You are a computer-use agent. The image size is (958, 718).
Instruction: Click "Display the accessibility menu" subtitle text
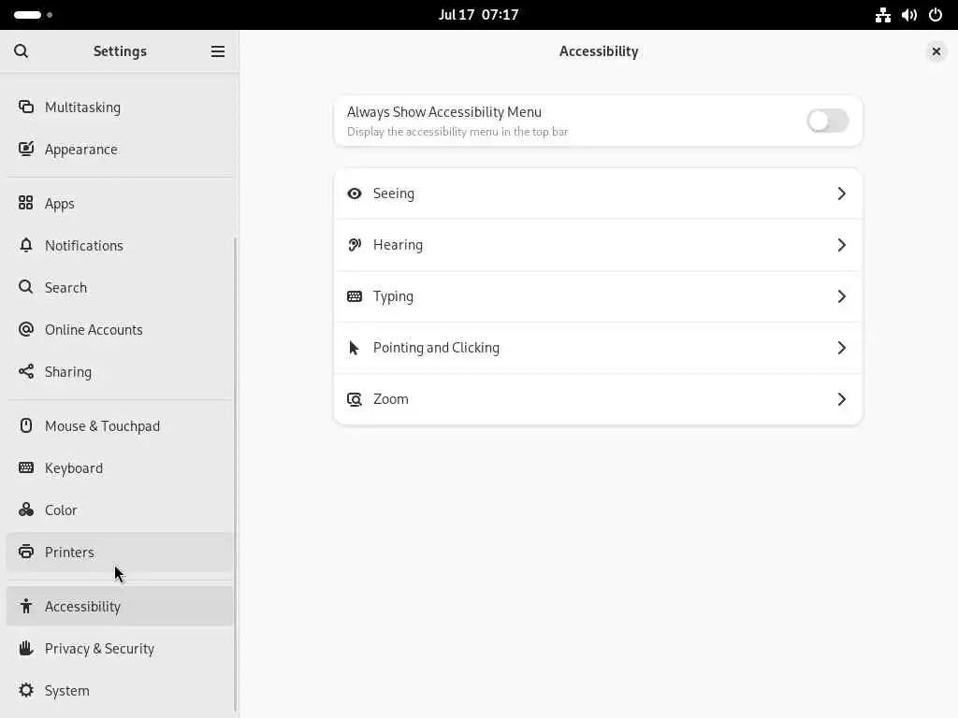coord(457,132)
